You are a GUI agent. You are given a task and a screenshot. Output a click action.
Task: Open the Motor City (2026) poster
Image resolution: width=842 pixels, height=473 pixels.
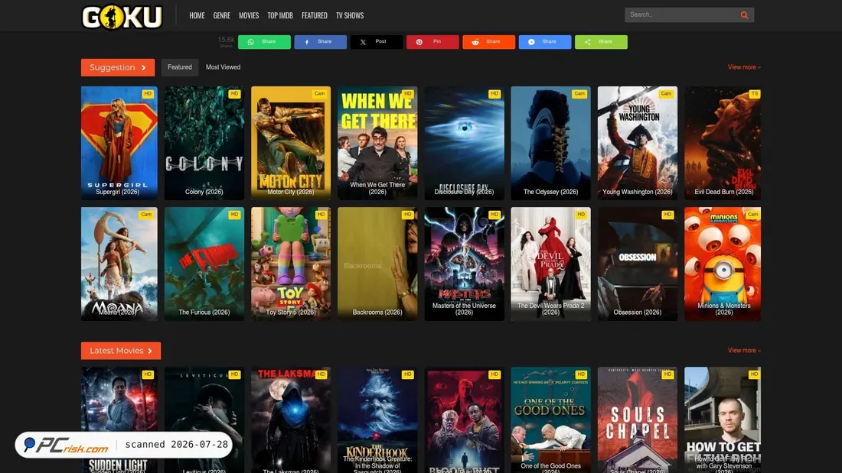pos(291,143)
